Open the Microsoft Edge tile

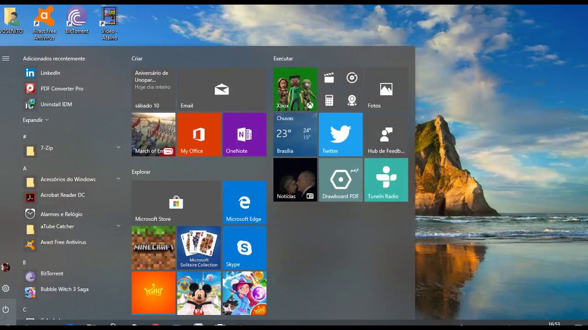point(244,202)
